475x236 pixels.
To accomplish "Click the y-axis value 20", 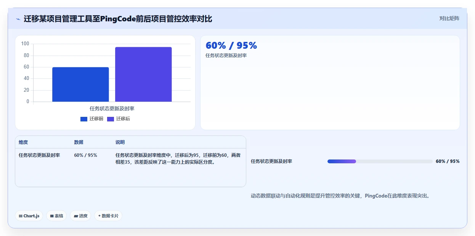I will pos(26,90).
